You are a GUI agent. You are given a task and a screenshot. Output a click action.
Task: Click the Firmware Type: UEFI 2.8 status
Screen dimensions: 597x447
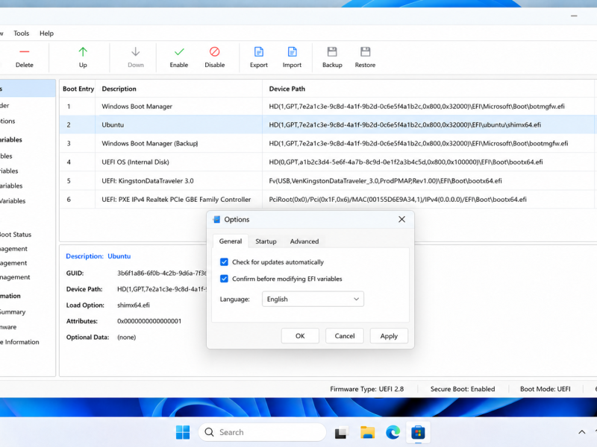[x=366, y=389]
